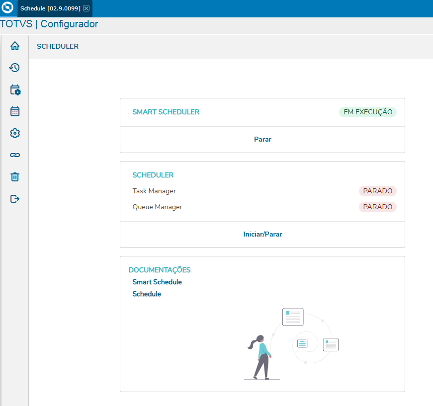Image resolution: width=433 pixels, height=406 pixels.
Task: Open the calendar with gear icon
Action: click(x=15, y=90)
